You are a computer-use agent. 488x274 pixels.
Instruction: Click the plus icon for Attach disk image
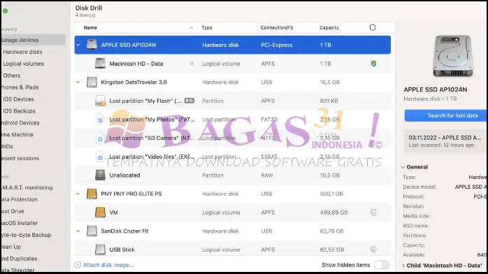point(78,265)
